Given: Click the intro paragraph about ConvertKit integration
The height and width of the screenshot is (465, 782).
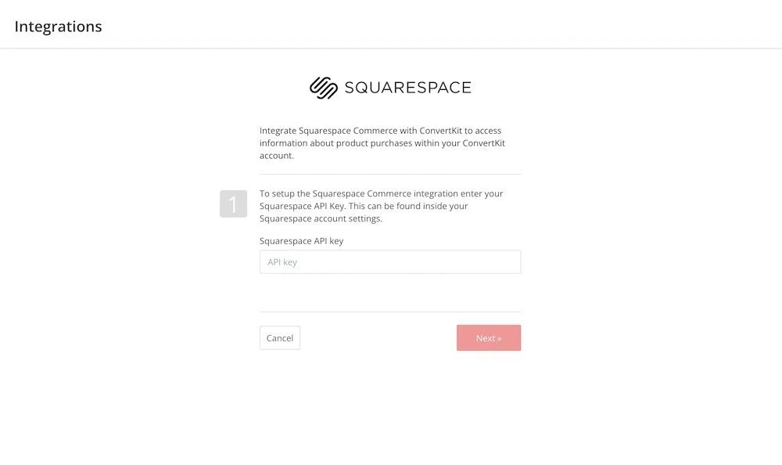Looking at the screenshot, I should (382, 142).
